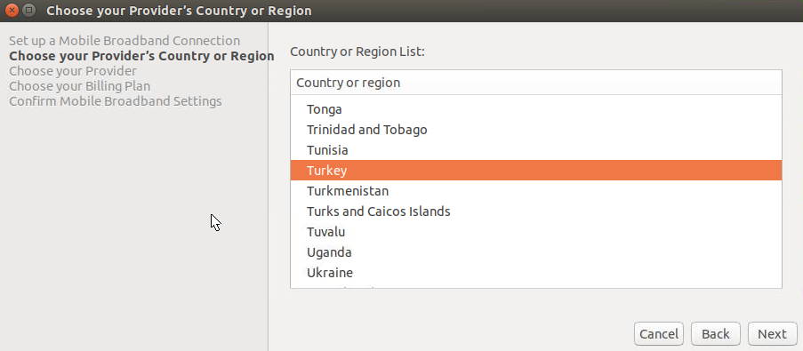Cancel the mobile broadband setup
The image size is (803, 351).
(x=659, y=334)
